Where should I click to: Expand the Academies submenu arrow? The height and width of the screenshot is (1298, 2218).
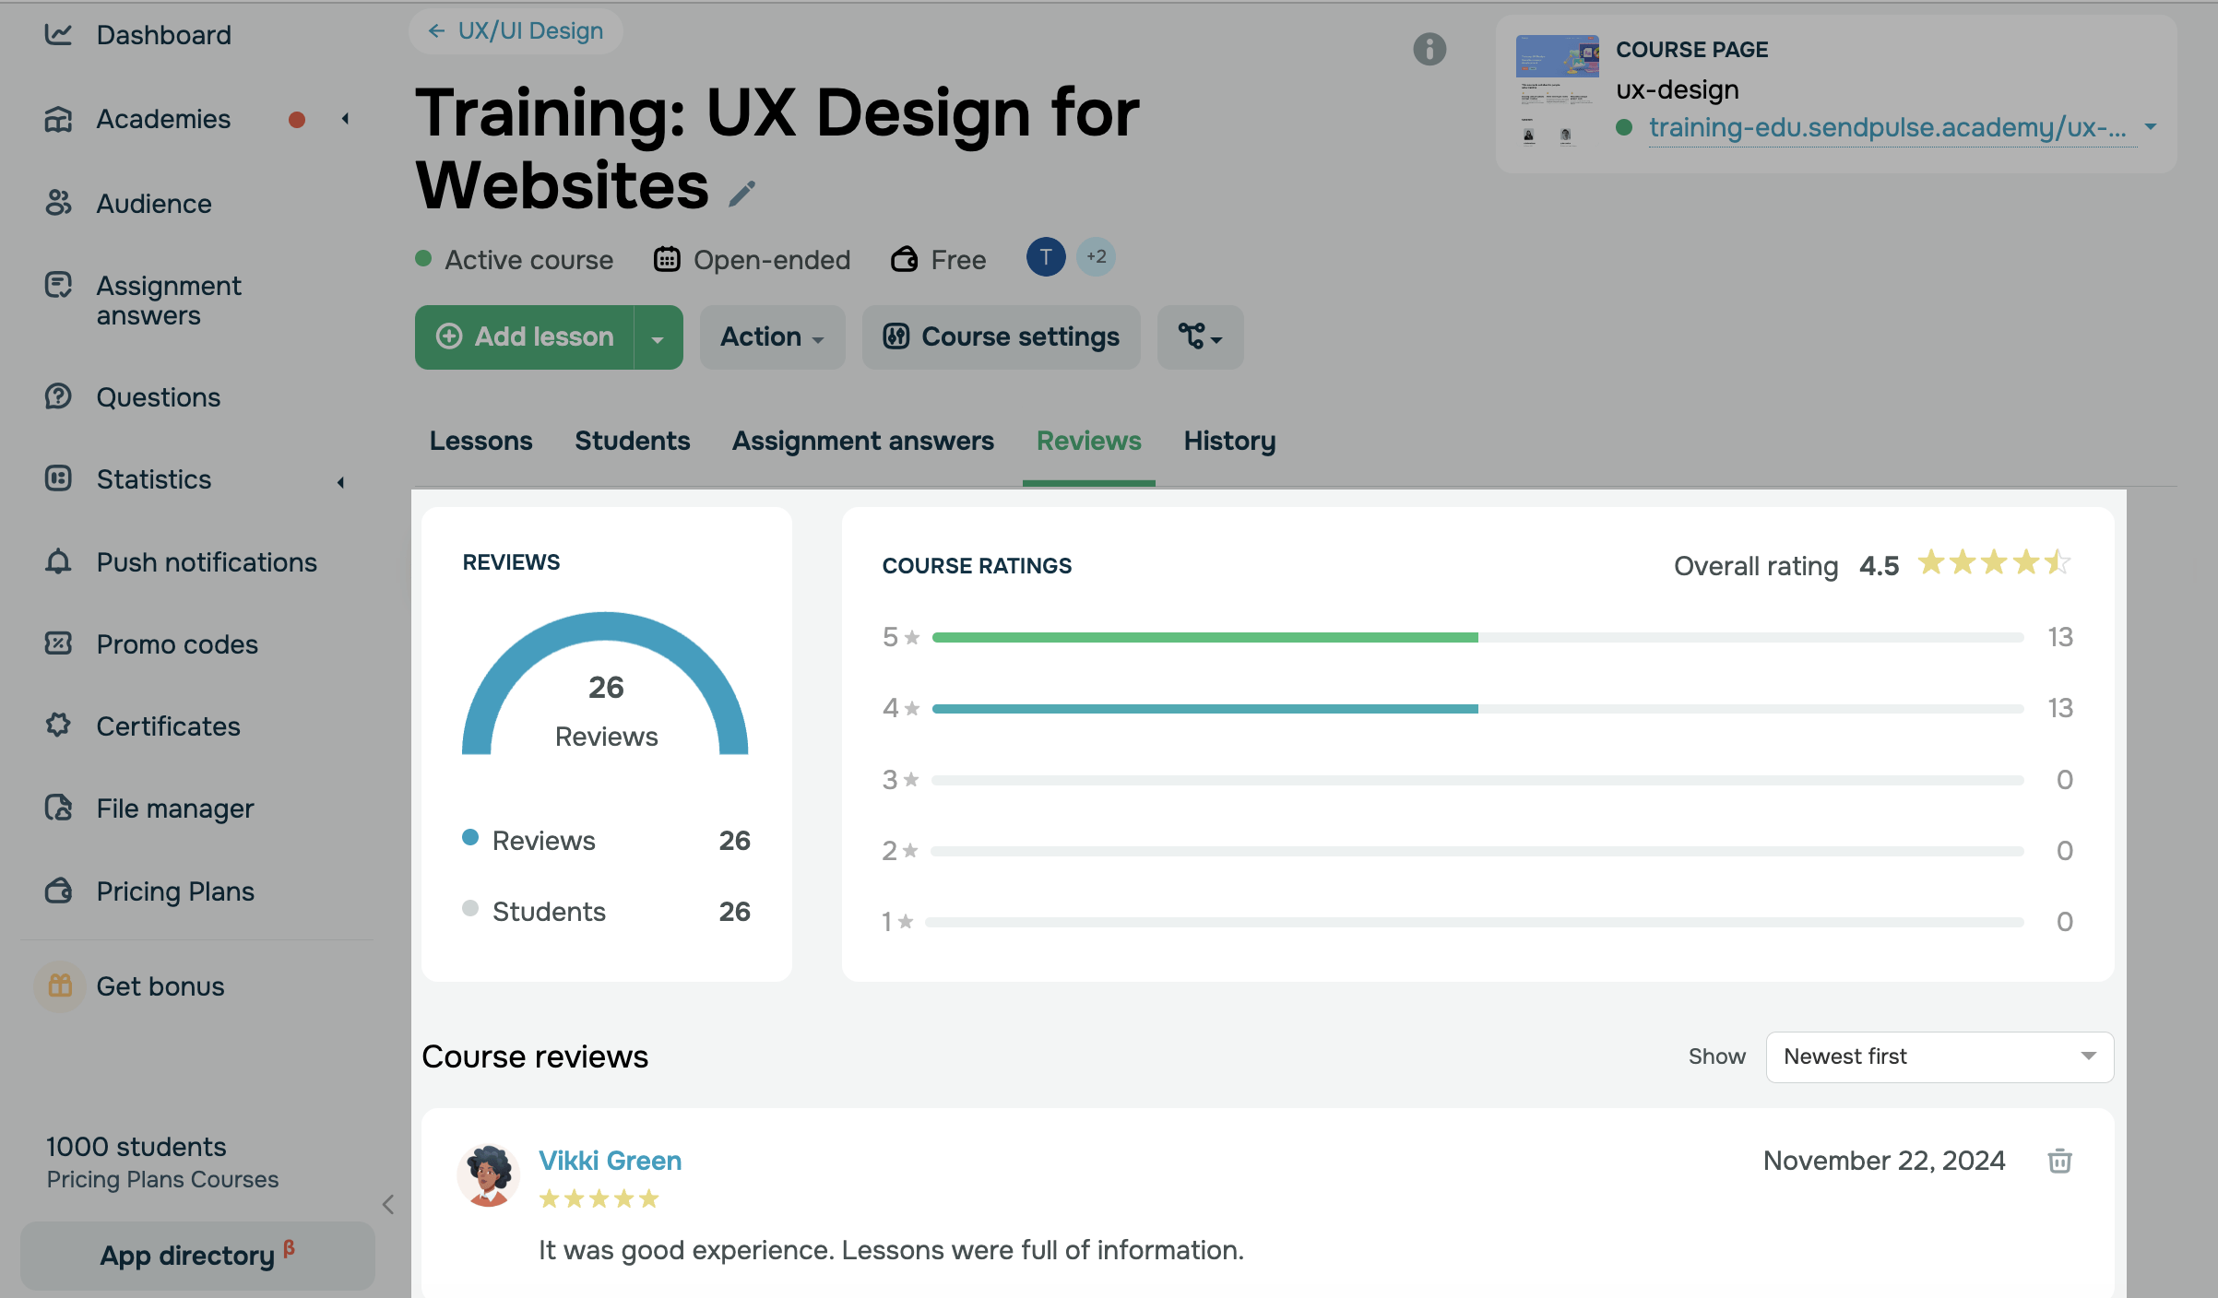pos(345,119)
